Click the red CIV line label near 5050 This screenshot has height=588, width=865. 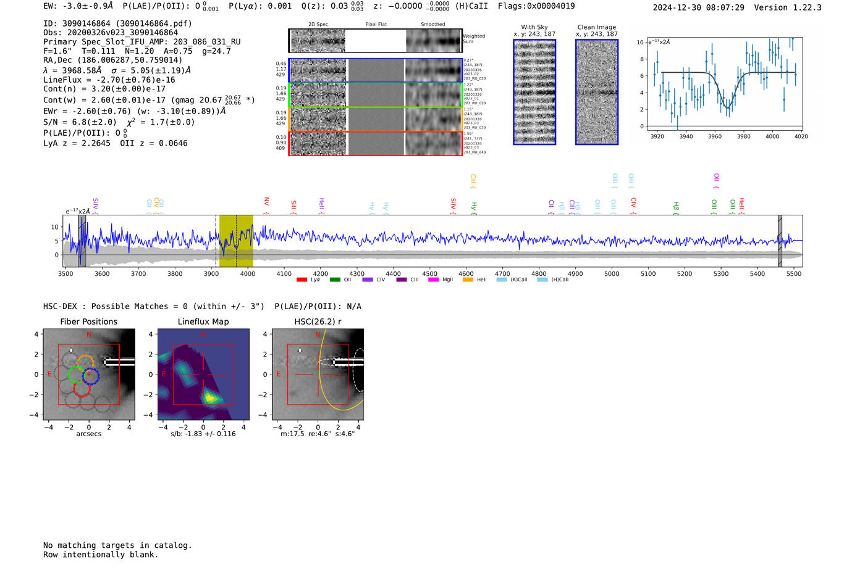coord(633,202)
